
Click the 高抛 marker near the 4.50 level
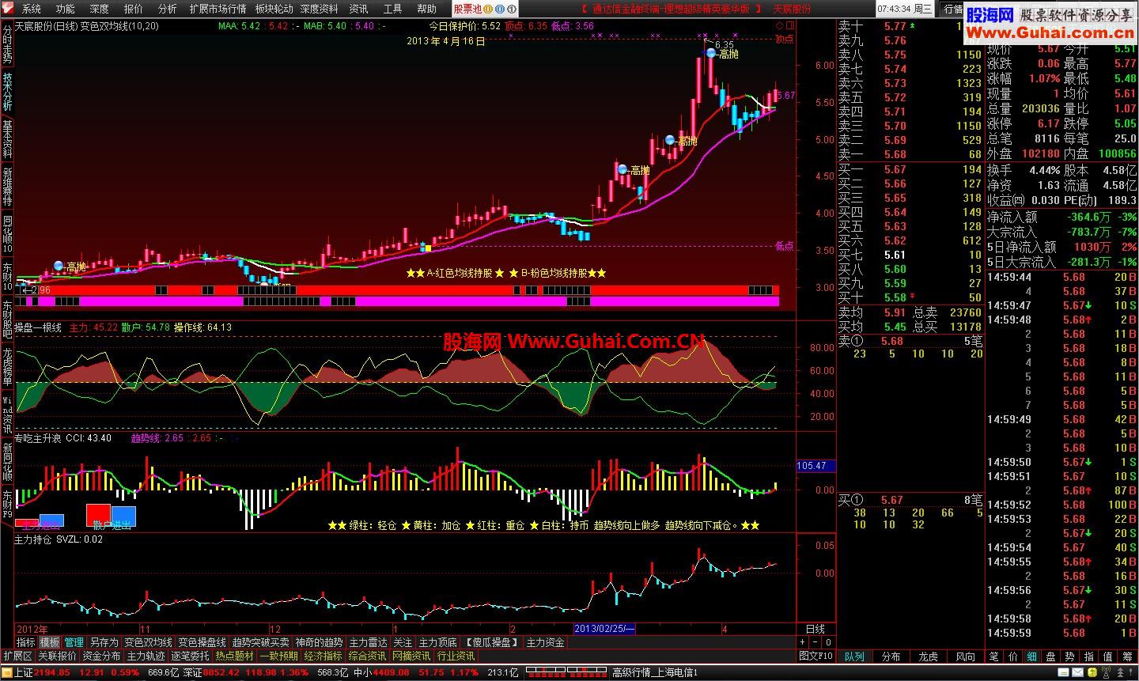pyautogui.click(x=633, y=170)
